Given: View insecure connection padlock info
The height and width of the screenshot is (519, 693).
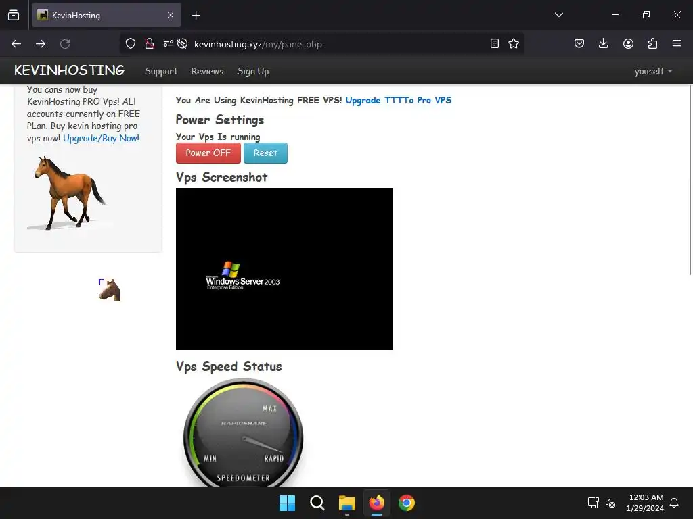Looking at the screenshot, I should 150,43.
